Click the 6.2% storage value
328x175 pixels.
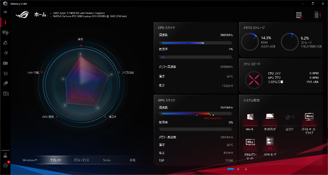(x=305, y=38)
